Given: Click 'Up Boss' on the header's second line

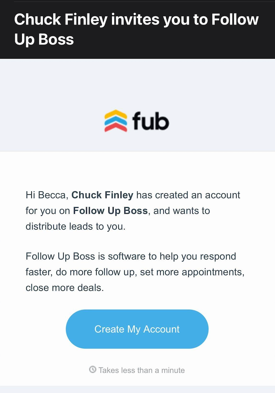Looking at the screenshot, I should point(44,40).
